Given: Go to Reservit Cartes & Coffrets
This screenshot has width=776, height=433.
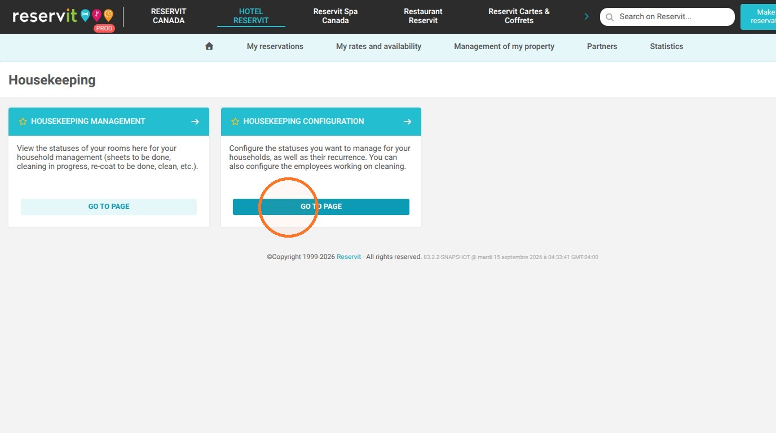Looking at the screenshot, I should pyautogui.click(x=519, y=16).
